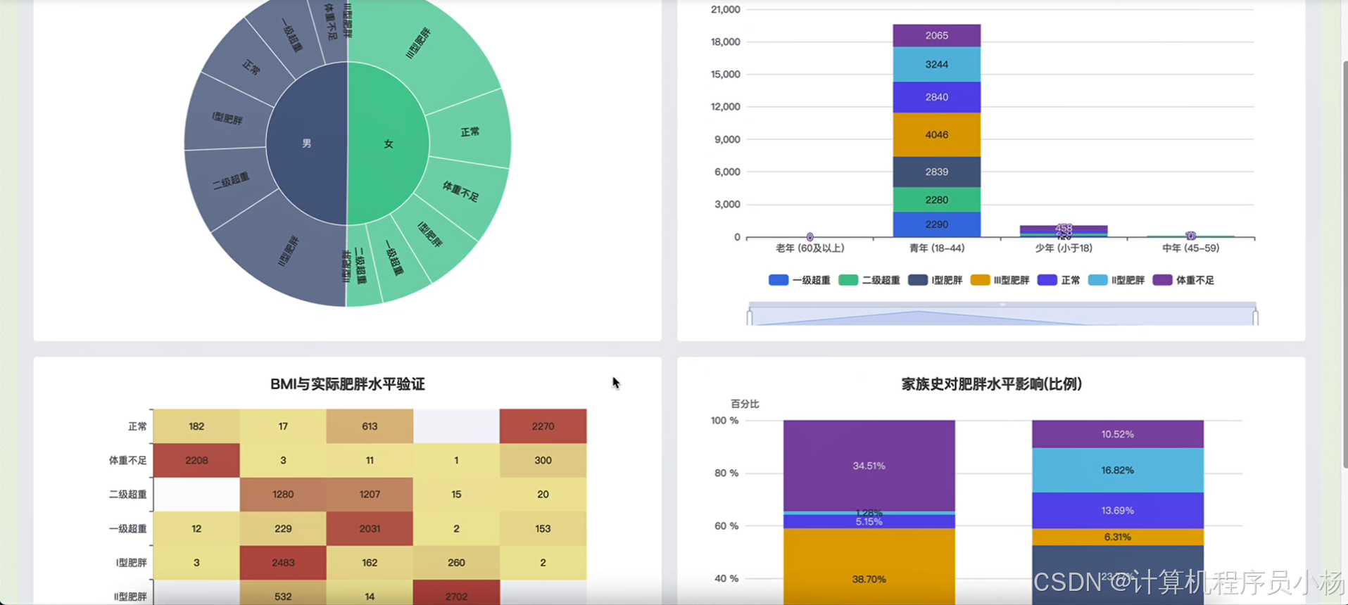This screenshot has height=605, width=1348.
Task: Click the blue 2290 bar segment
Action: tap(936, 224)
